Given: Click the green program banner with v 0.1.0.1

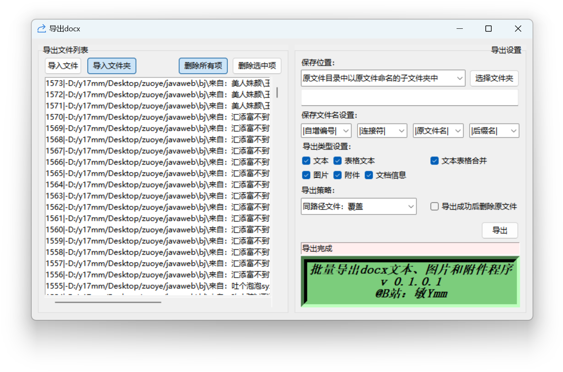Looking at the screenshot, I should pos(410,282).
